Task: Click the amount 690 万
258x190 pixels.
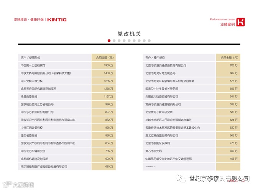Action: coord(109,159)
